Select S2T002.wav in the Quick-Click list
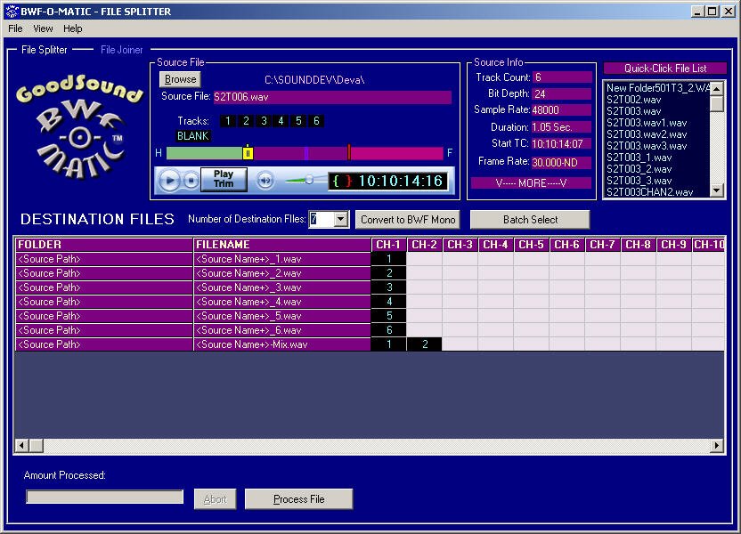This screenshot has width=741, height=534. coord(634,100)
